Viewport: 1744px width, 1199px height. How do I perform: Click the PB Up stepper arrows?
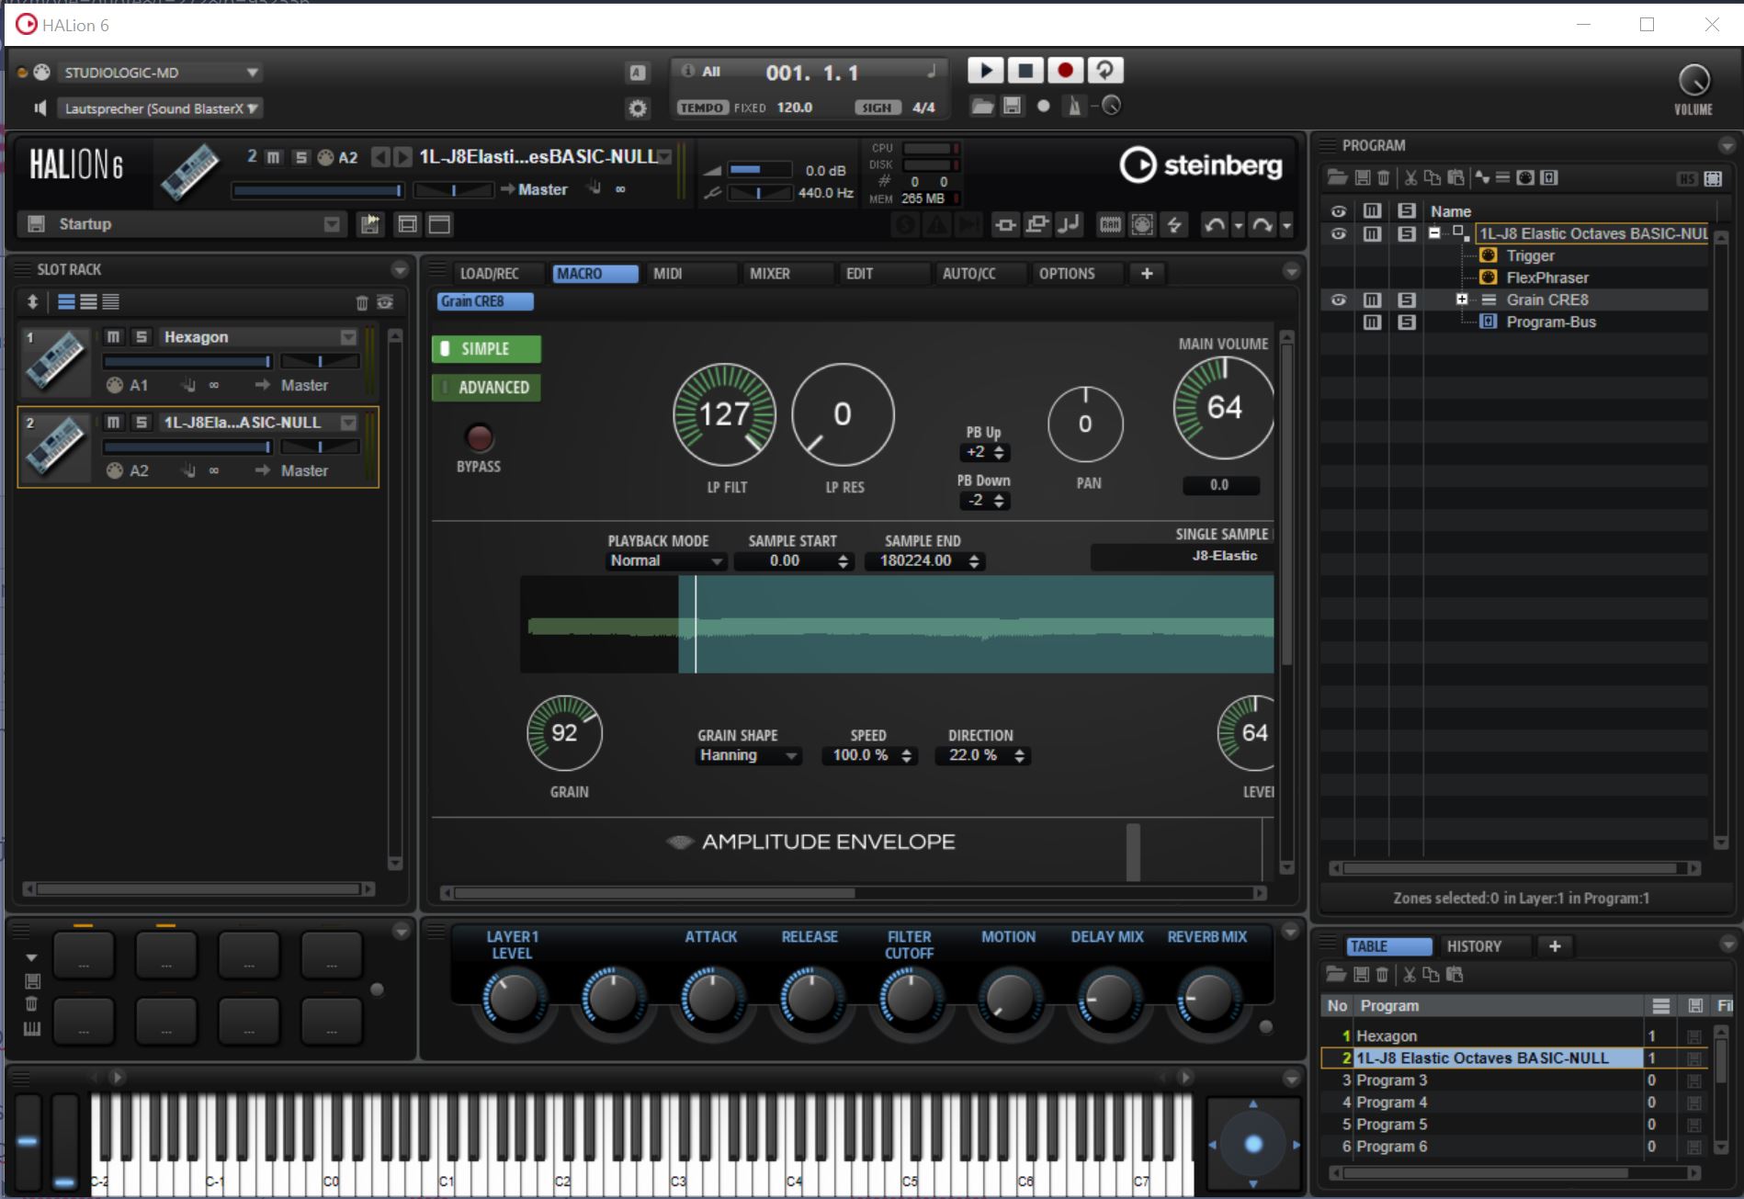[999, 453]
